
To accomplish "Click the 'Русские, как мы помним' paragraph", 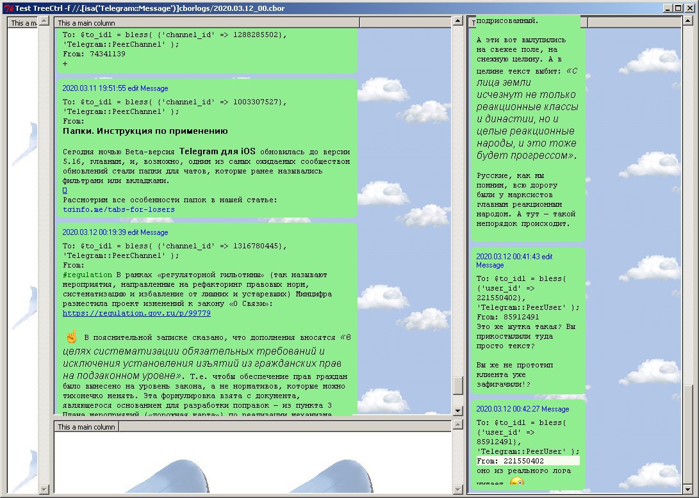I will [x=526, y=200].
